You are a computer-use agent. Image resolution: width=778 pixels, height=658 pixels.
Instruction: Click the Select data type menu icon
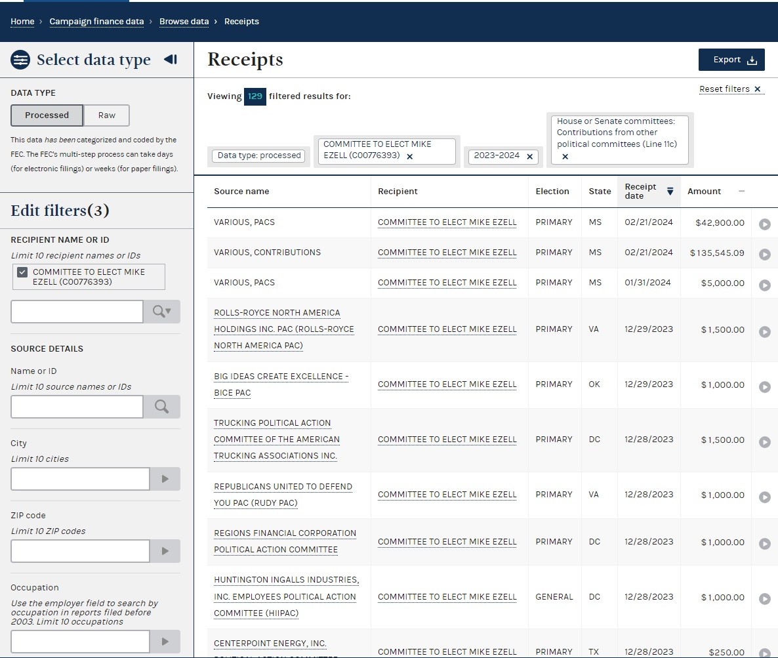point(20,60)
